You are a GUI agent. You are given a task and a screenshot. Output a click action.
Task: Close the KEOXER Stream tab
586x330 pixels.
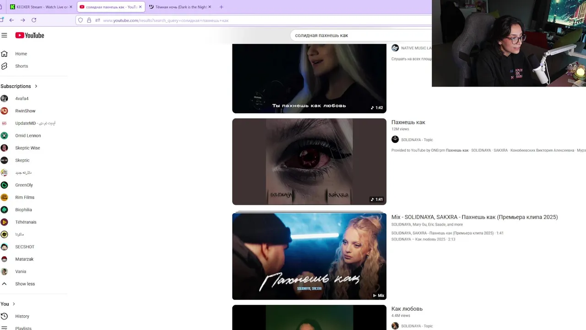(x=71, y=7)
